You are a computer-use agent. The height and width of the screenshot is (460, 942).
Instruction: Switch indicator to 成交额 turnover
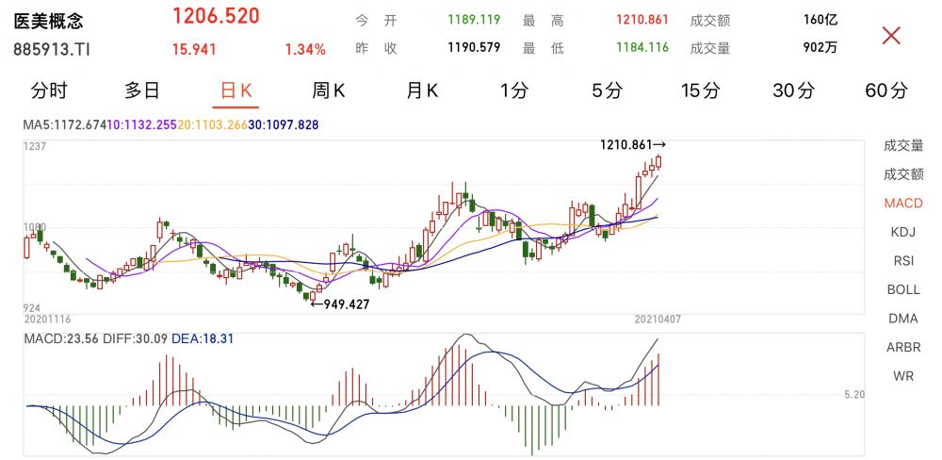click(903, 173)
